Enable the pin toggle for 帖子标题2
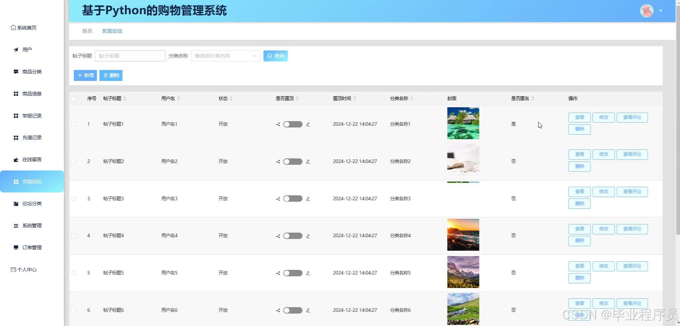Image resolution: width=680 pixels, height=326 pixels. coord(292,161)
